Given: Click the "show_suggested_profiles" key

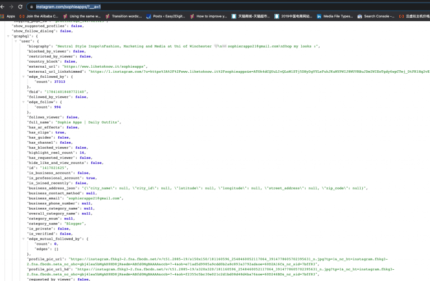Looking at the screenshot, I should (x=39, y=26).
